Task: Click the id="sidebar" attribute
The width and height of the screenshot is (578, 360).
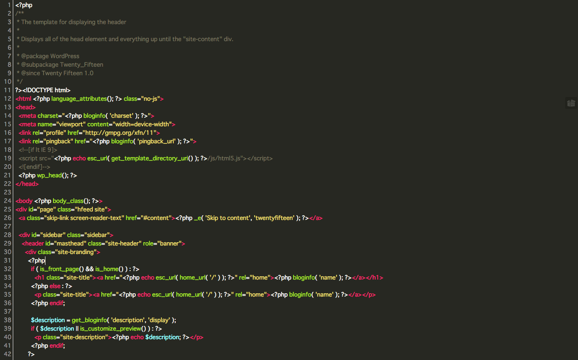Action: (48, 235)
